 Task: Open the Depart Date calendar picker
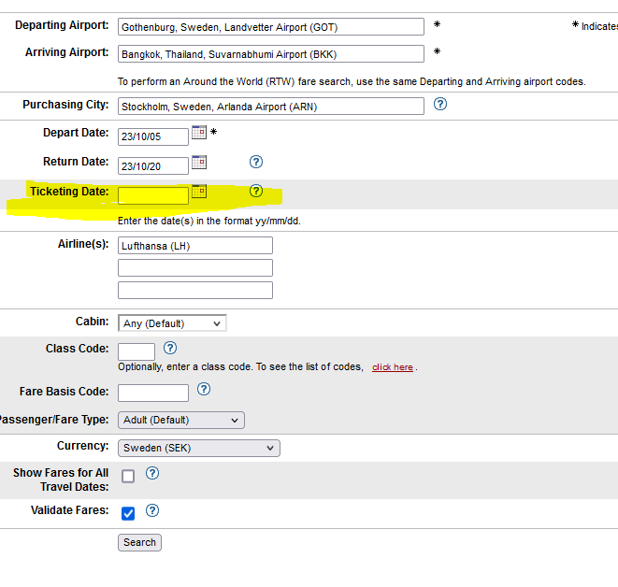point(198,133)
